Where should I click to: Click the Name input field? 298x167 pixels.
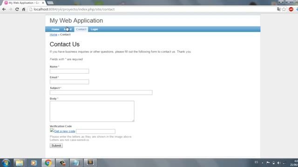coord(69,71)
